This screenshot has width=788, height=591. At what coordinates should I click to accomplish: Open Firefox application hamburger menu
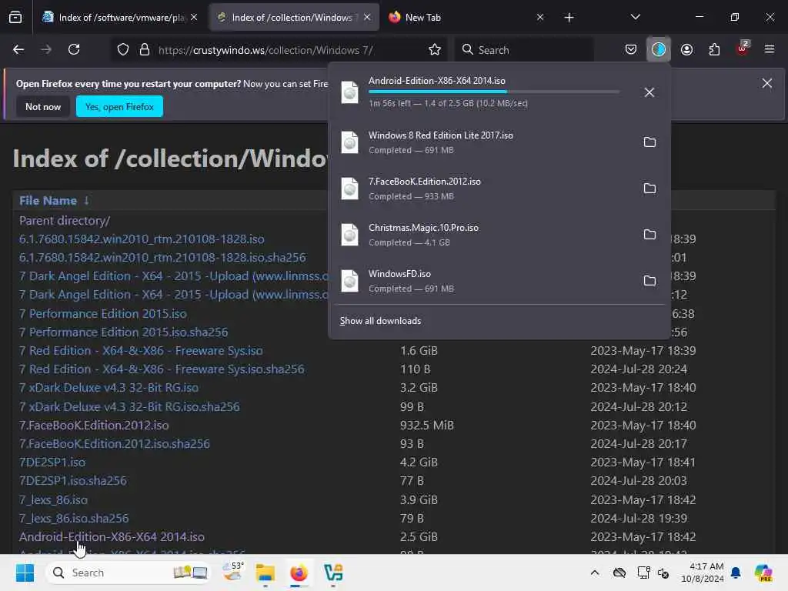[770, 49]
